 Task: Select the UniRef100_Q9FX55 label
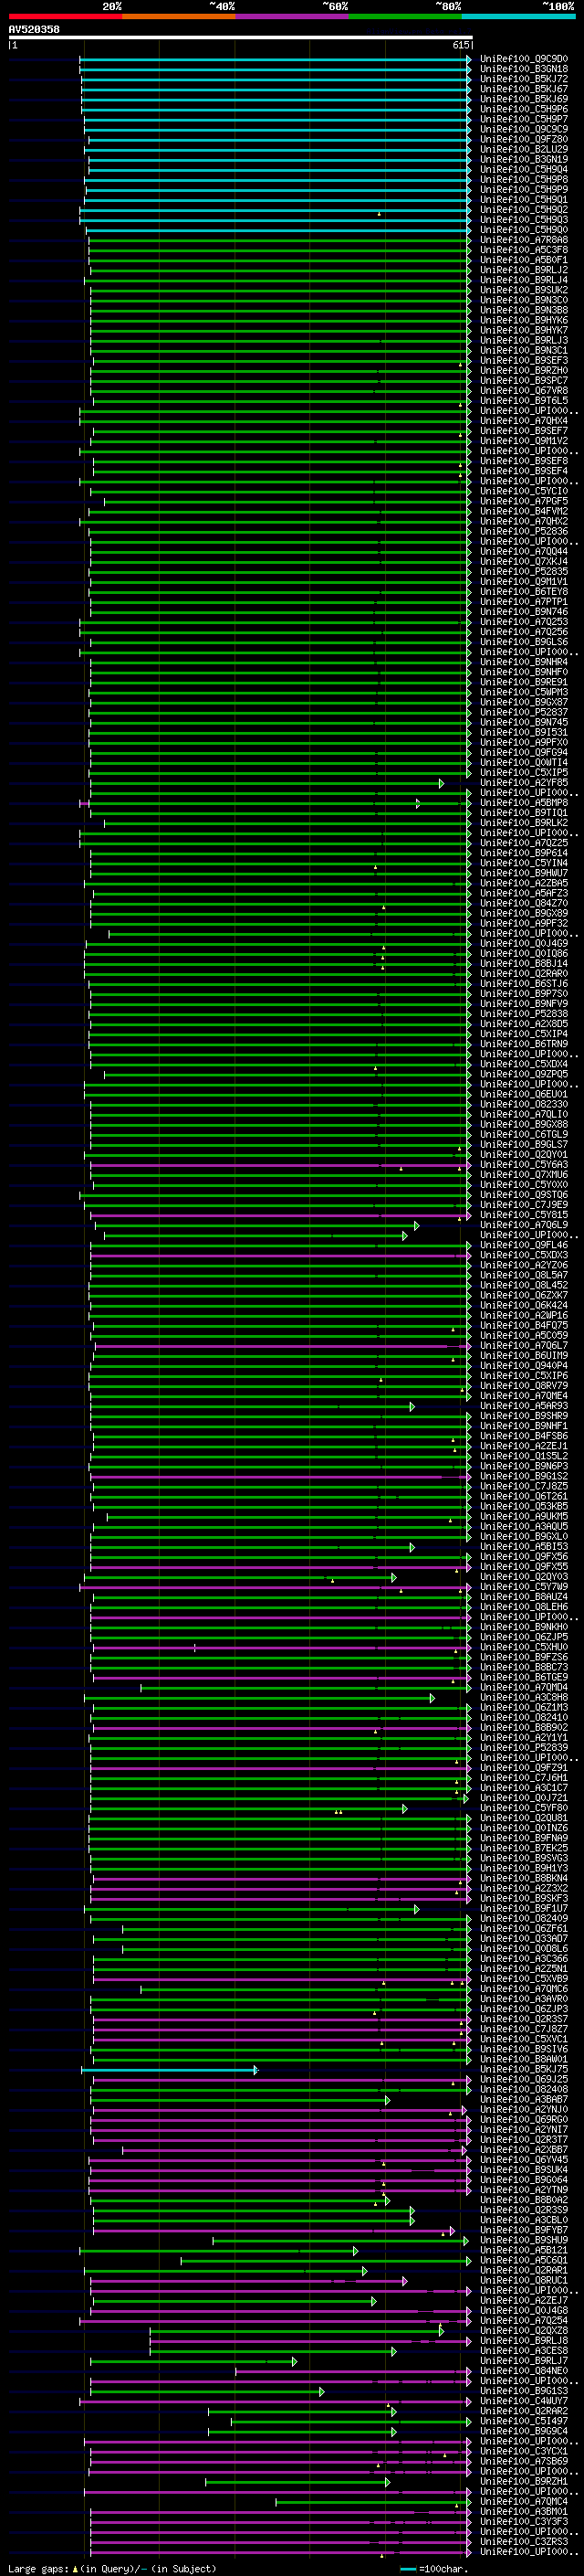point(524,1567)
